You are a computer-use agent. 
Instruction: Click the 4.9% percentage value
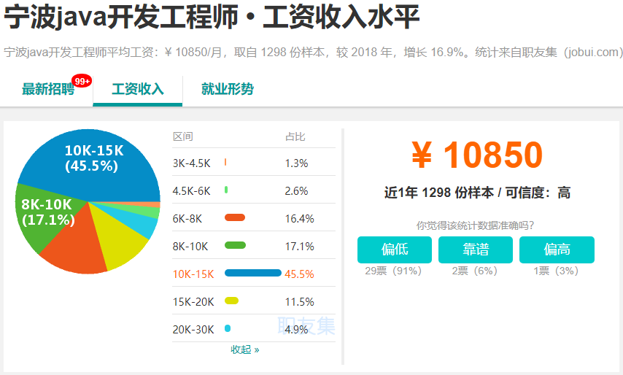tap(296, 330)
